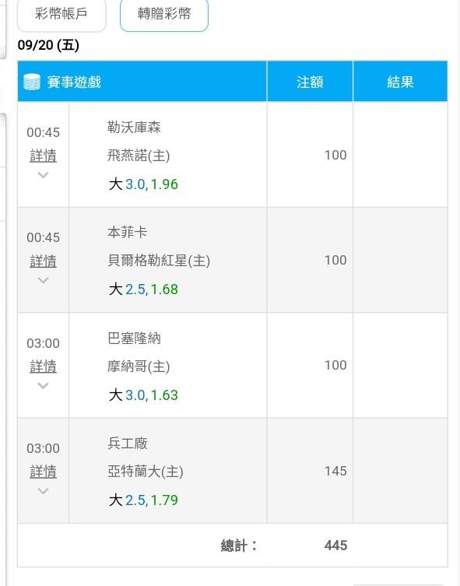Click the 賽事遊戲 header title
This screenshot has width=460, height=586.
[x=74, y=82]
